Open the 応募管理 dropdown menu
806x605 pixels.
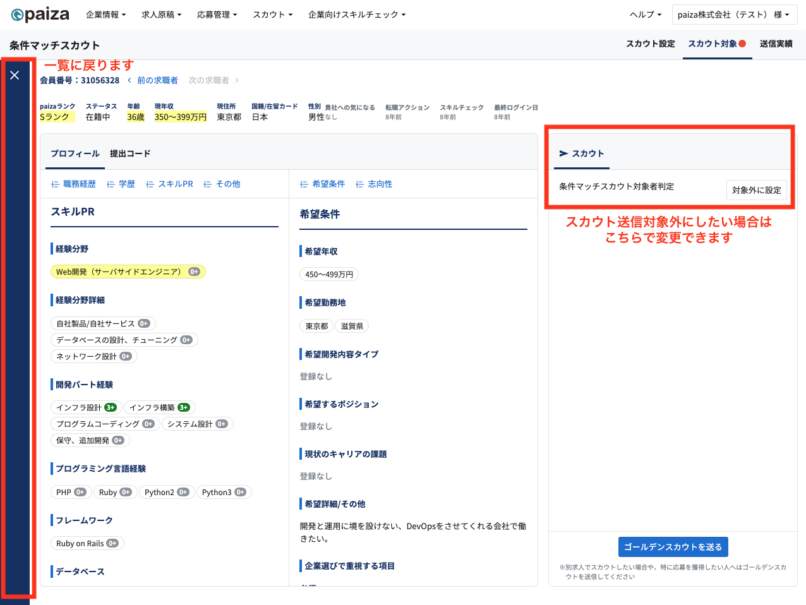(x=217, y=15)
